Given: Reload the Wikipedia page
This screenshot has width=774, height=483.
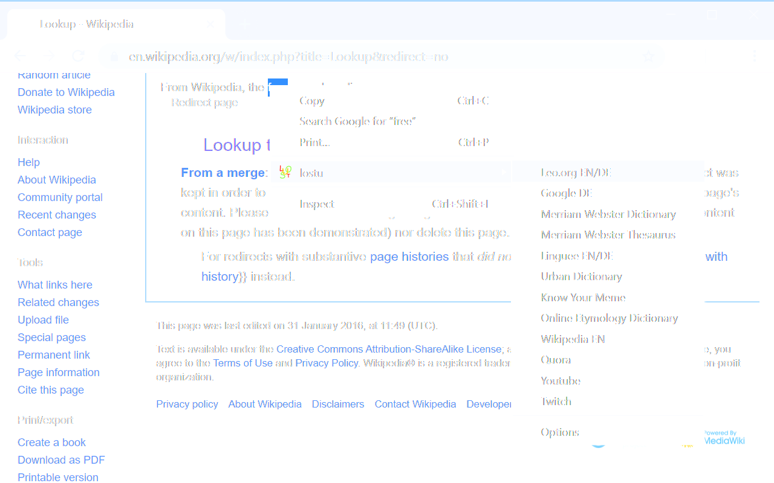Looking at the screenshot, I should 78,56.
